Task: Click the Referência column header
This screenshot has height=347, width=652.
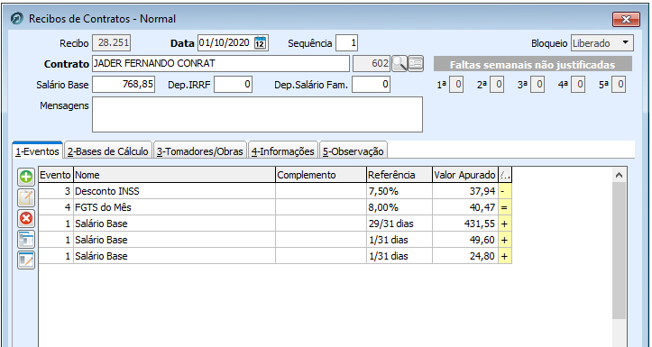Action: point(399,175)
